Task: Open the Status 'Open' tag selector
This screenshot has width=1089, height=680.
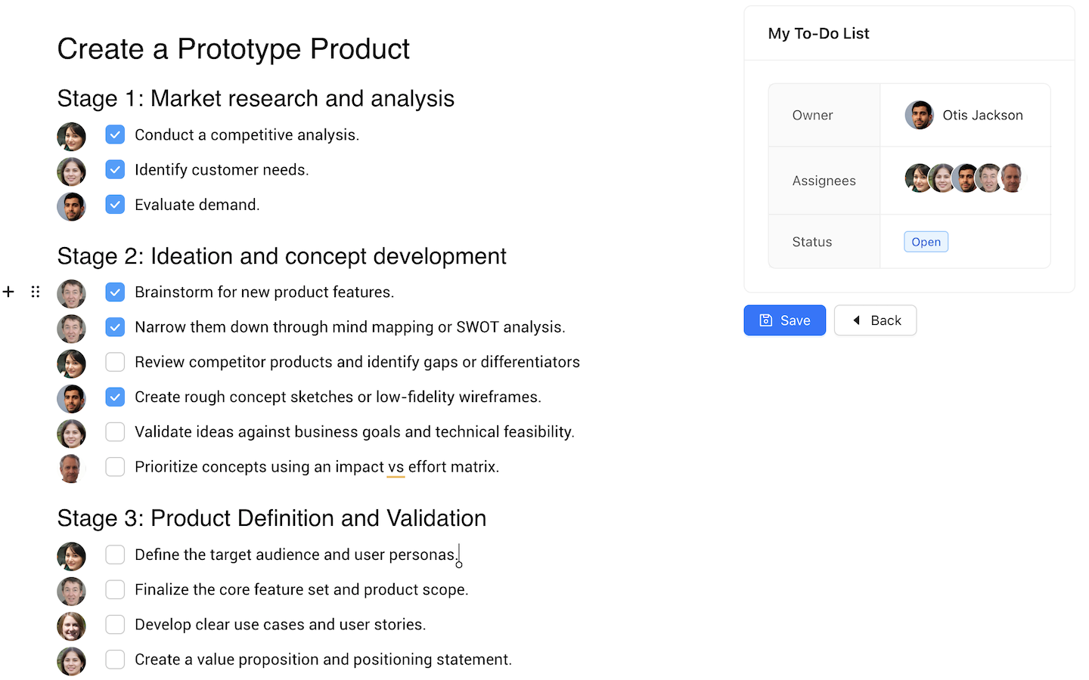Action: coord(926,242)
